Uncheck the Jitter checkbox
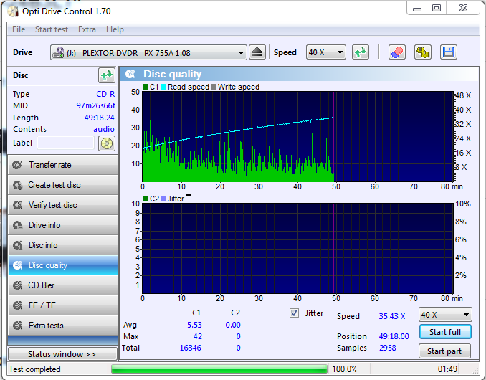The height and width of the screenshot is (380, 486). pyautogui.click(x=294, y=313)
